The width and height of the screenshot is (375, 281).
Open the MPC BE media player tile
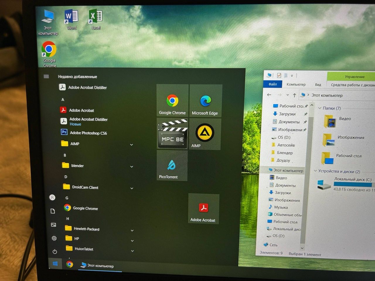click(x=172, y=133)
